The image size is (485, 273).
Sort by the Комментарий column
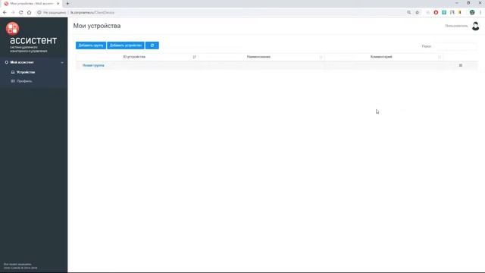pos(381,57)
